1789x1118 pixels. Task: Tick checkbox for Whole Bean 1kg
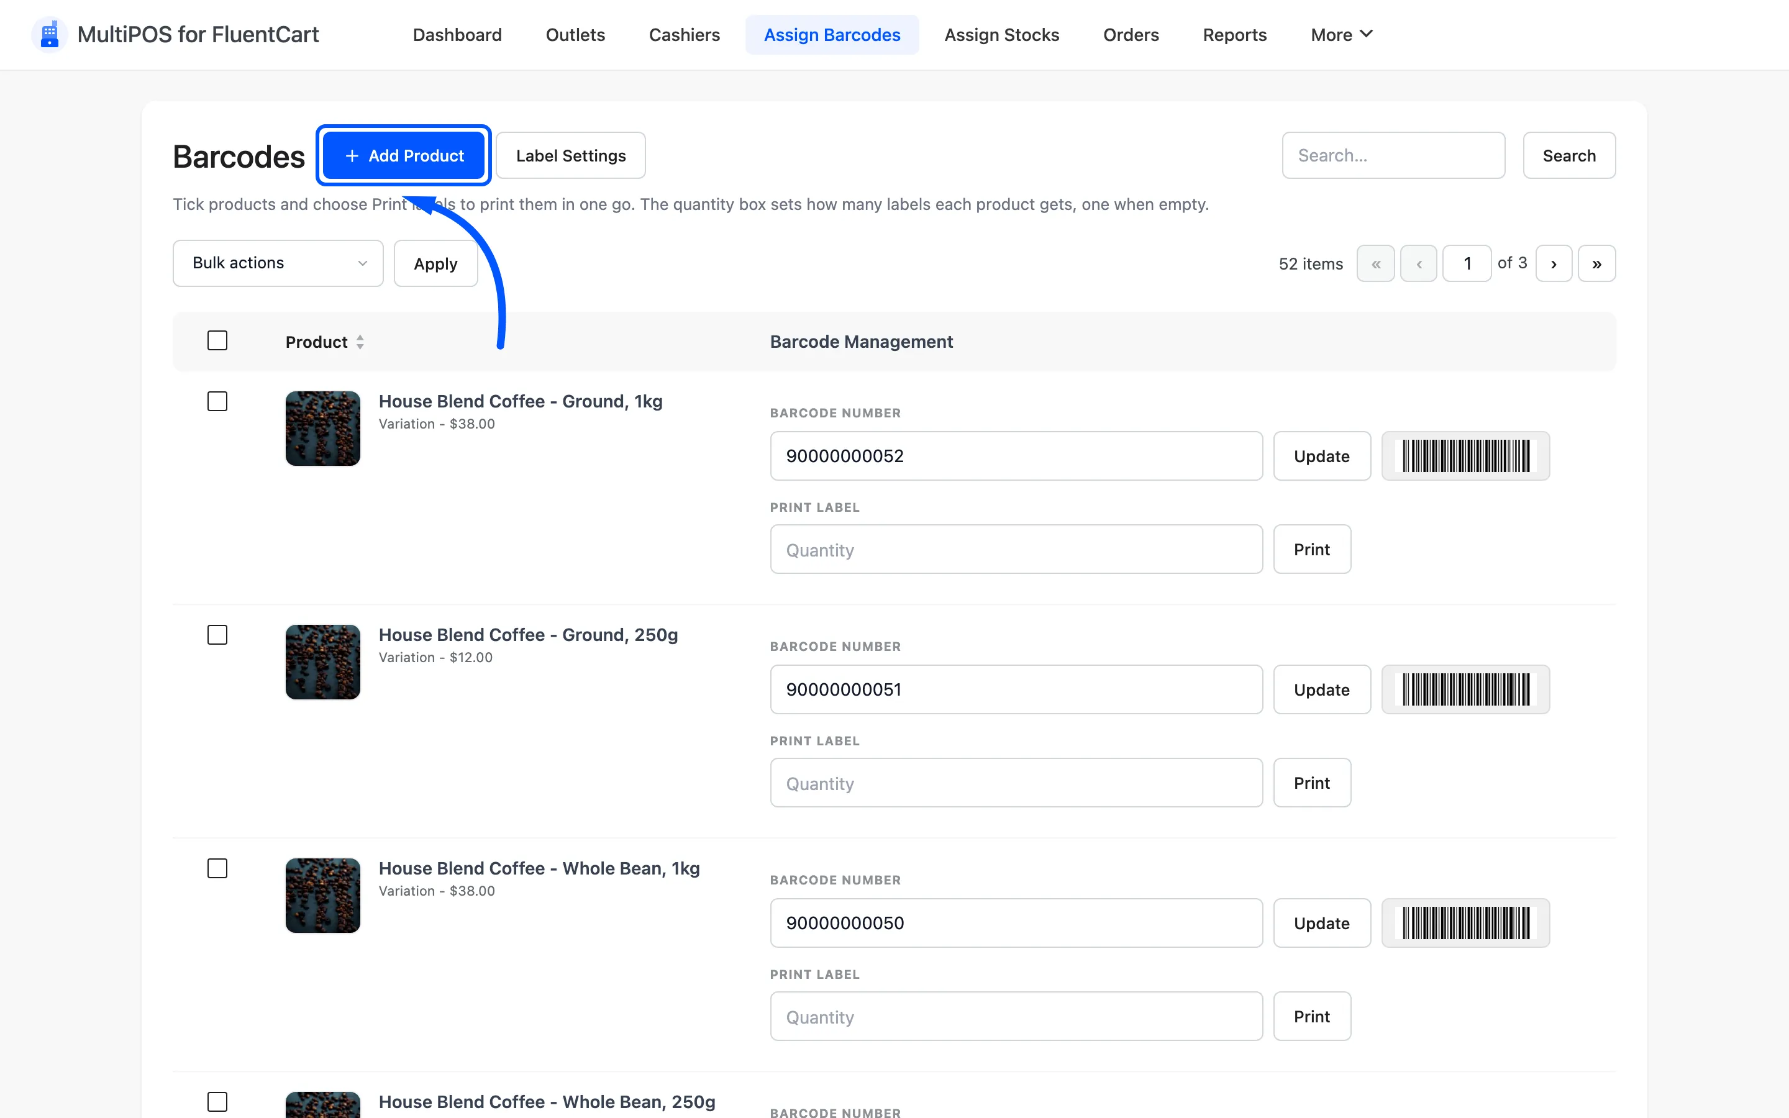[217, 869]
